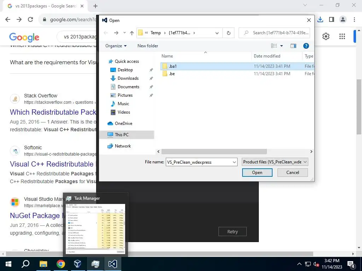Open Documents in navigation pane
This screenshot has height=271, width=362.
coord(128,87)
